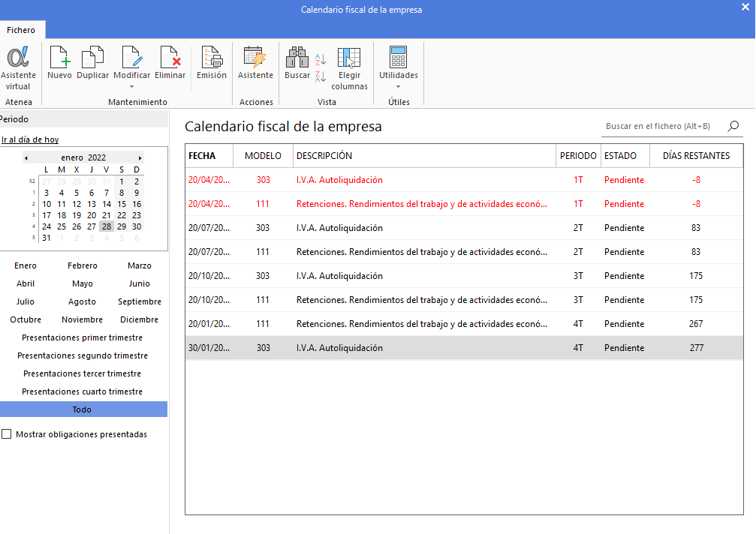This screenshot has height=534, width=756.
Task: Select the 303 I.V.A. Autoliquidación 2T row
Action: coord(464,228)
